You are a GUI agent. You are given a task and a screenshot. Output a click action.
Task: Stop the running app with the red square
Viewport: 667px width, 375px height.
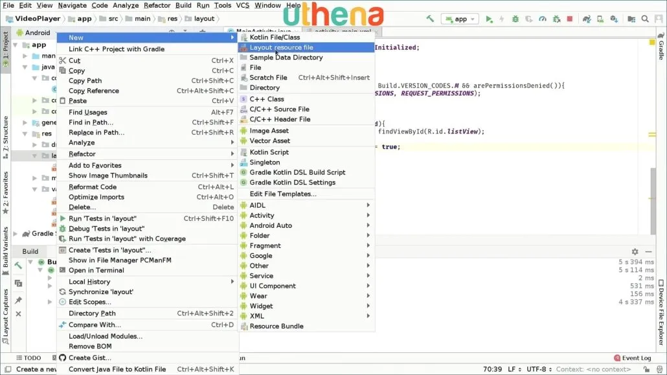tap(570, 19)
